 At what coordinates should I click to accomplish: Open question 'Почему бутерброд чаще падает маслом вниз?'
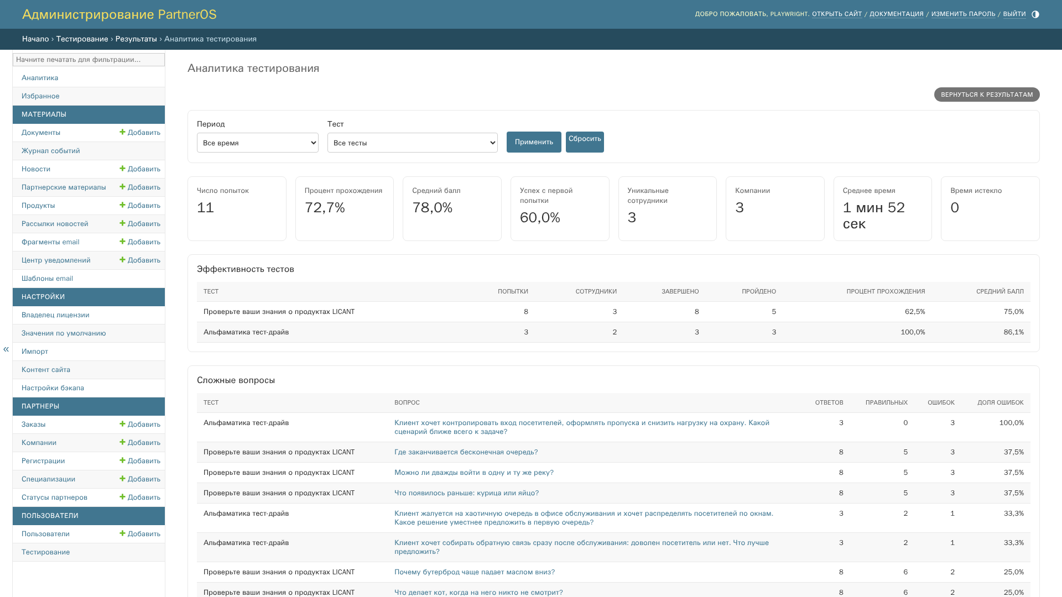click(x=475, y=572)
